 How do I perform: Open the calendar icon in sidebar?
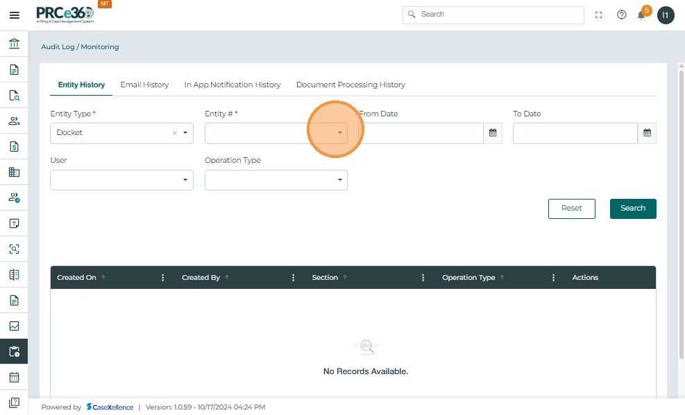click(14, 378)
